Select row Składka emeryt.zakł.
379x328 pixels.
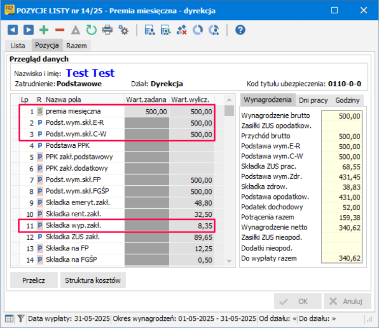(x=117, y=203)
